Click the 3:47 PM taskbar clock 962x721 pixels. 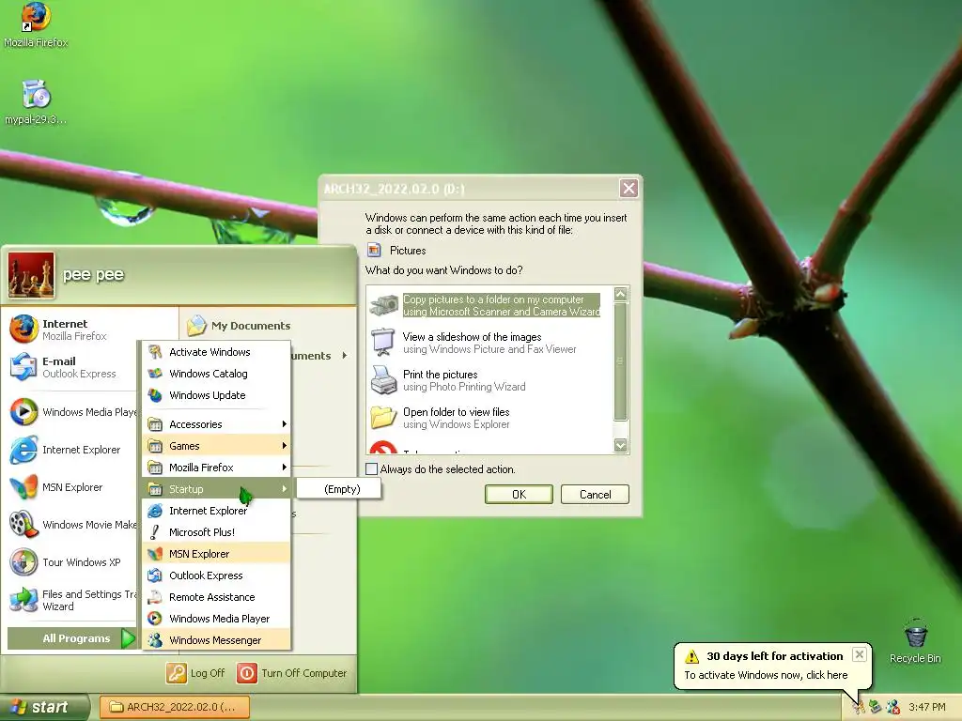pos(926,707)
